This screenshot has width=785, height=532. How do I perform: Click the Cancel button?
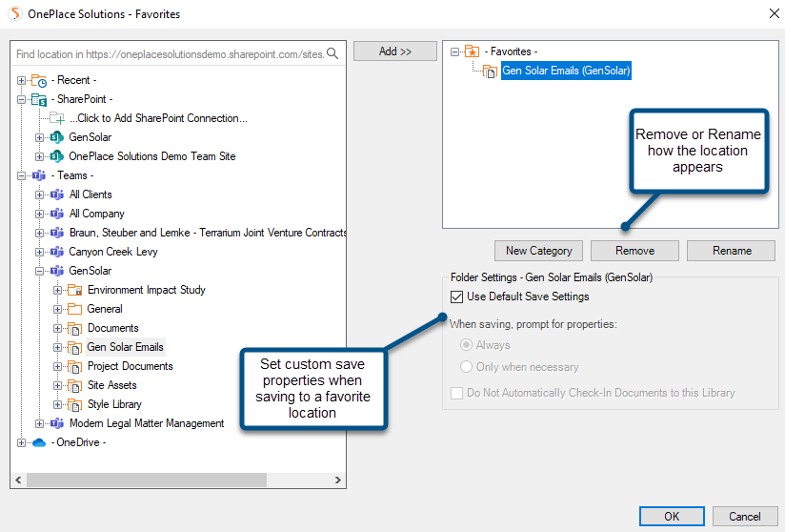pos(744,517)
